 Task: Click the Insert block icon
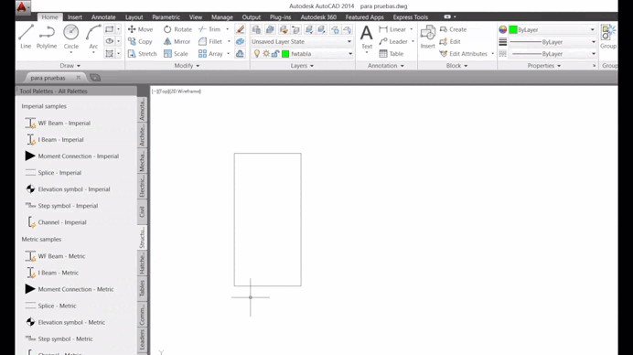click(x=427, y=38)
